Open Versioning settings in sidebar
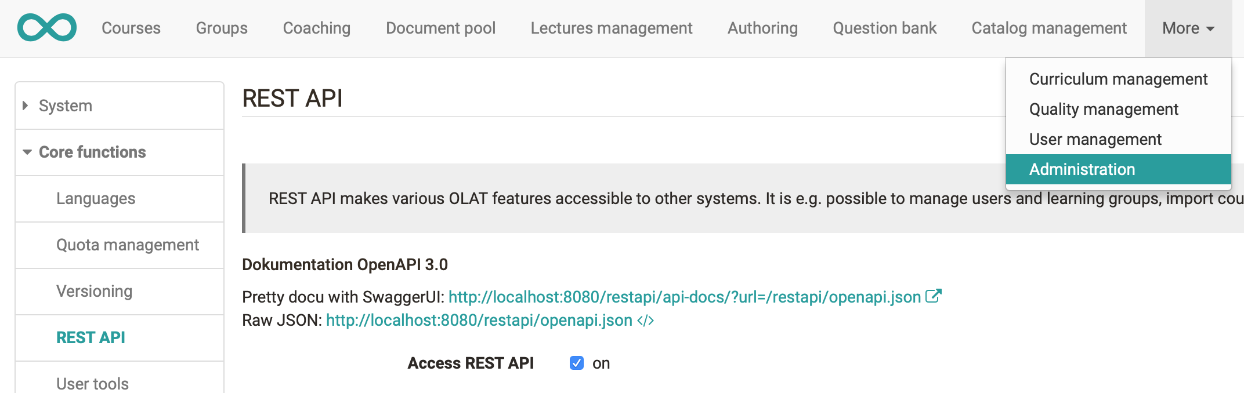 [x=94, y=291]
